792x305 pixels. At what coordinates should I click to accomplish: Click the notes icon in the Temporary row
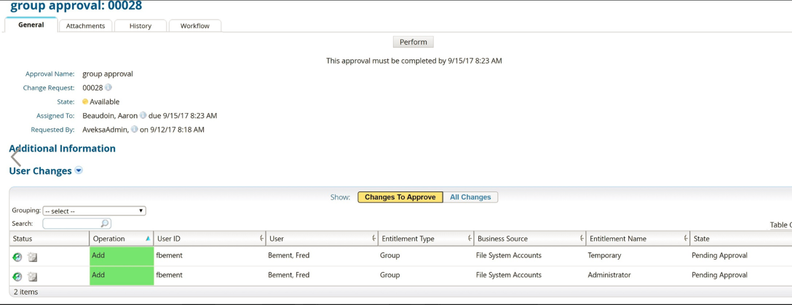click(32, 257)
